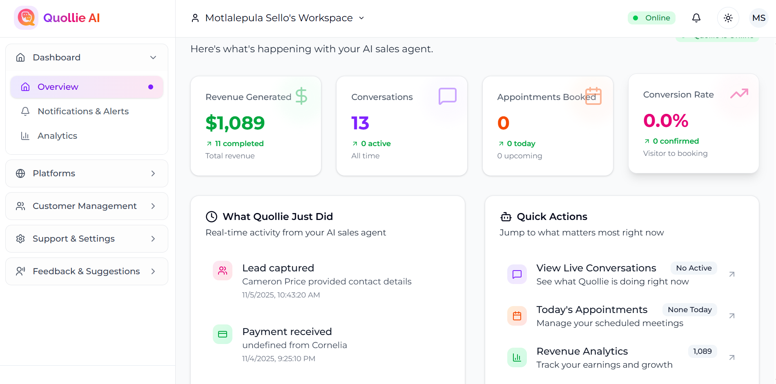Toggle the light/dark theme sun button
This screenshot has height=384, width=776.
click(728, 18)
